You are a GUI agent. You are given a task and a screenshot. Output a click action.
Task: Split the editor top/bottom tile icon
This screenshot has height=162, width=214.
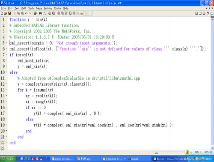(204, 13)
